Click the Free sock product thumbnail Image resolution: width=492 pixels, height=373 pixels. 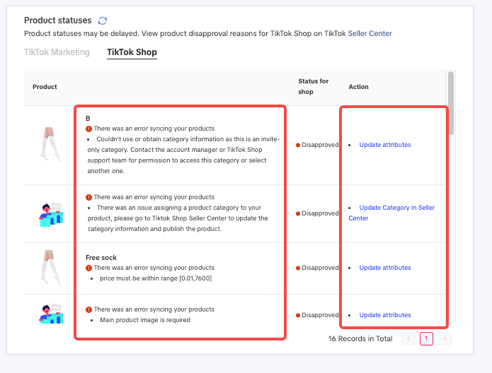[49, 268]
